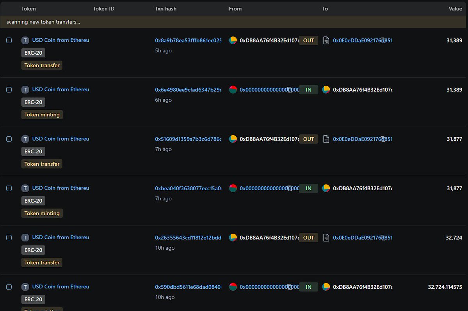Open USD Coin token link in 6h ago row

pos(61,89)
